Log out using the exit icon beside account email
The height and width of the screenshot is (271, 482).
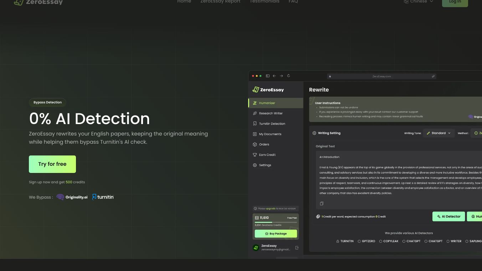click(297, 248)
